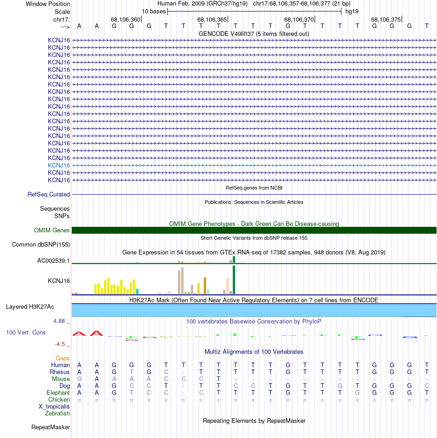Screen dimensions: 437x438
Task: Click the light blue Layered H3K27Ac signal band
Action: point(254,311)
